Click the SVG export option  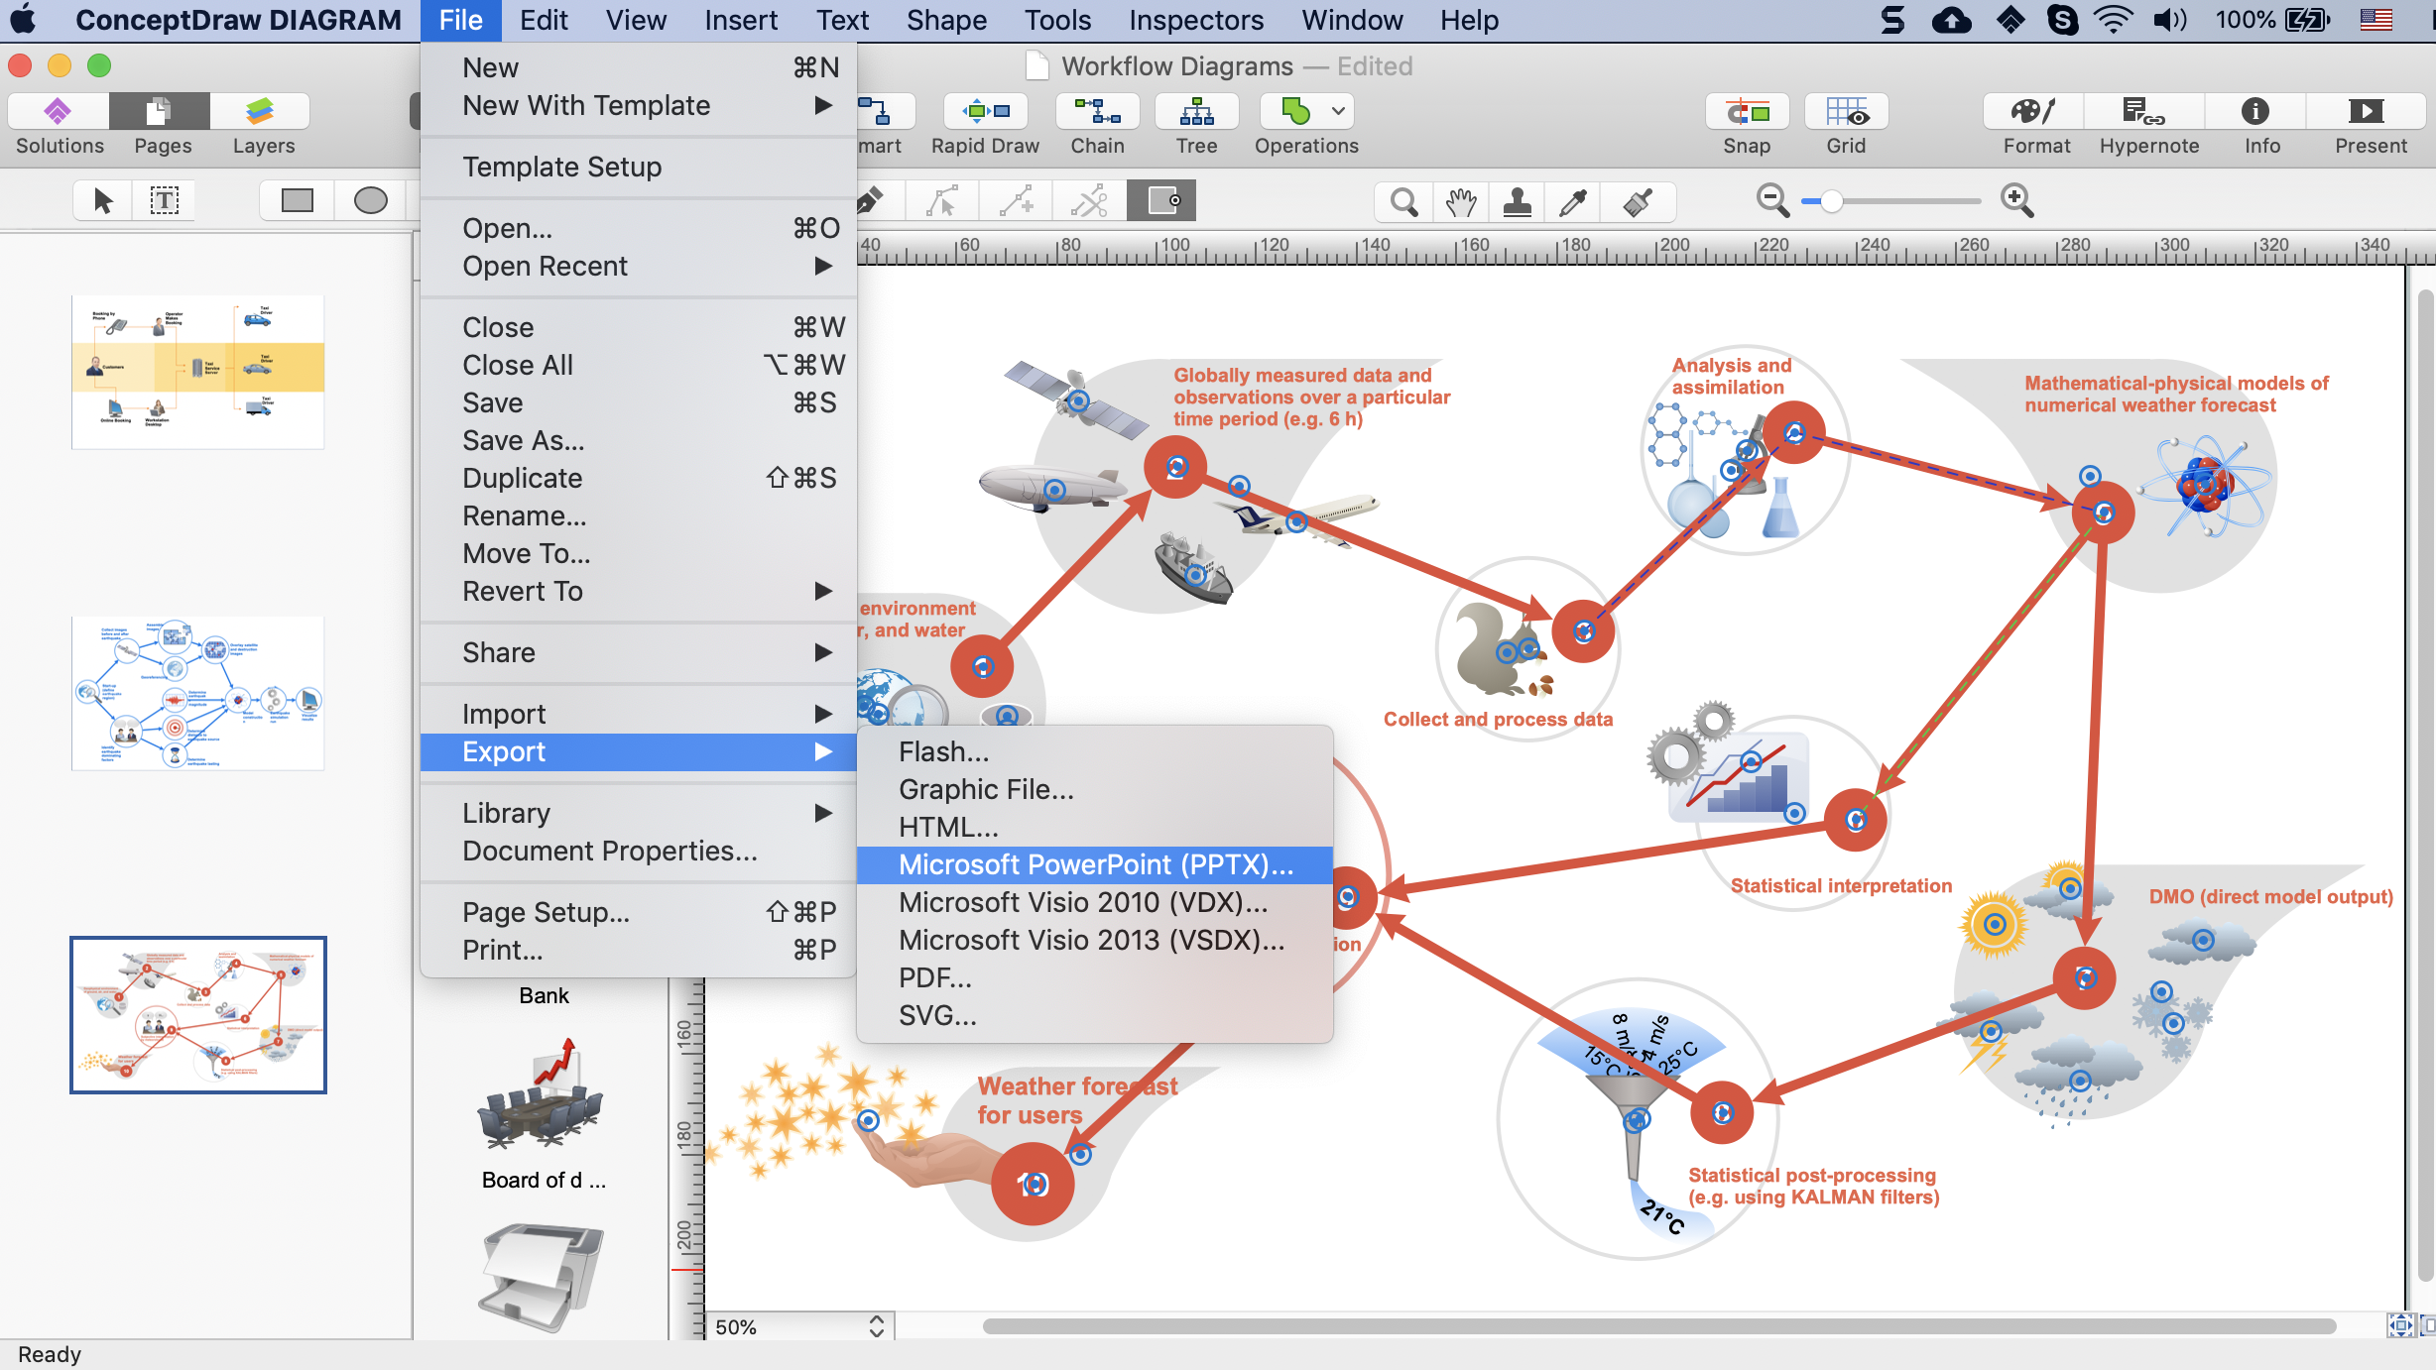[938, 1015]
